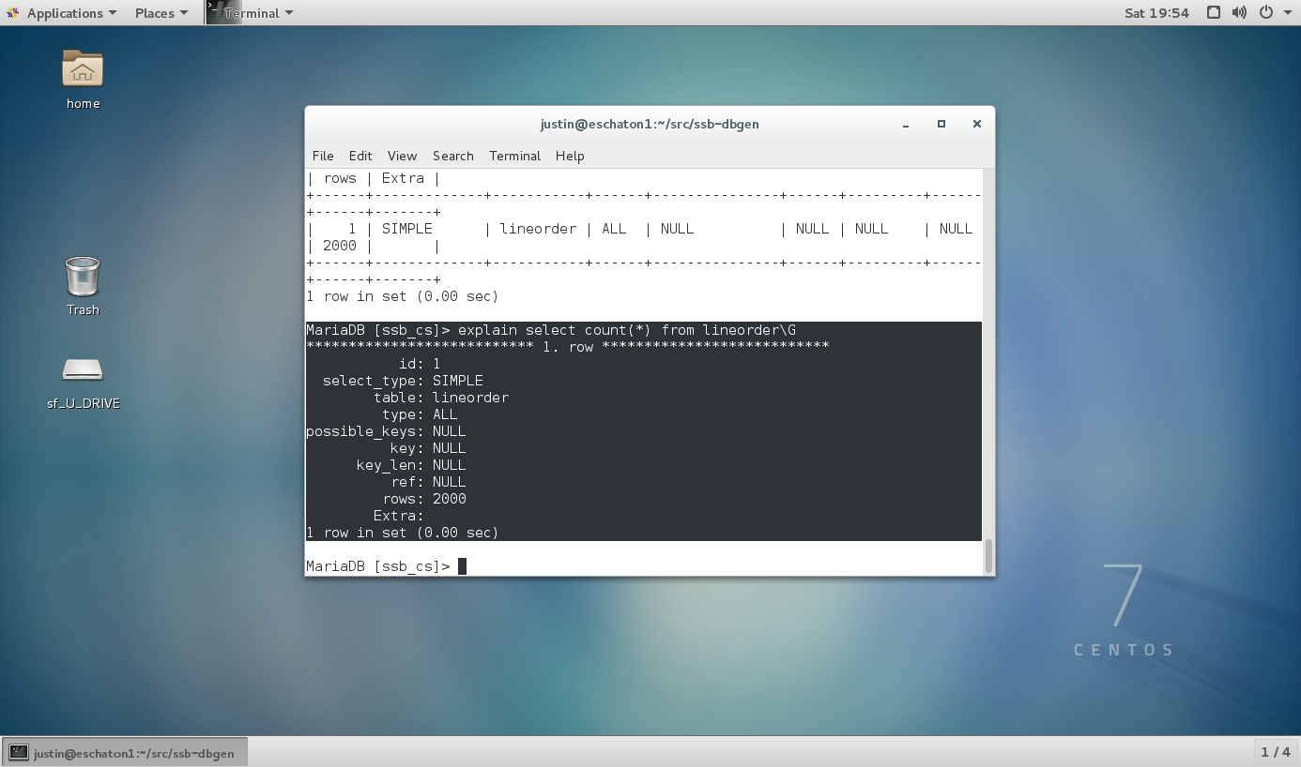Open the sf_U_DRIVE drive icon

83,370
